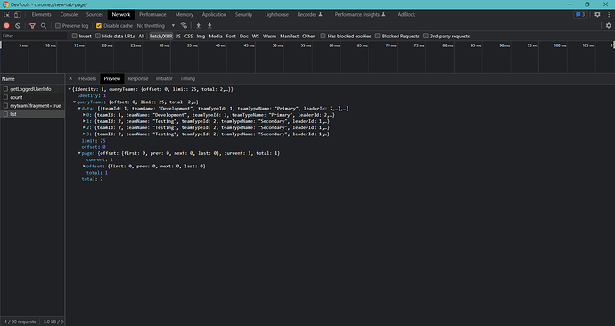Enable Preserve log checkbox
Screen dimensions: 615x326
[x=58, y=26]
